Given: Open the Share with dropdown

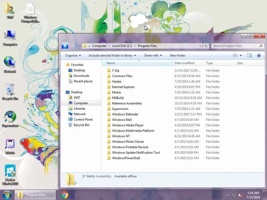Looking at the screenshot, I should [153, 55].
